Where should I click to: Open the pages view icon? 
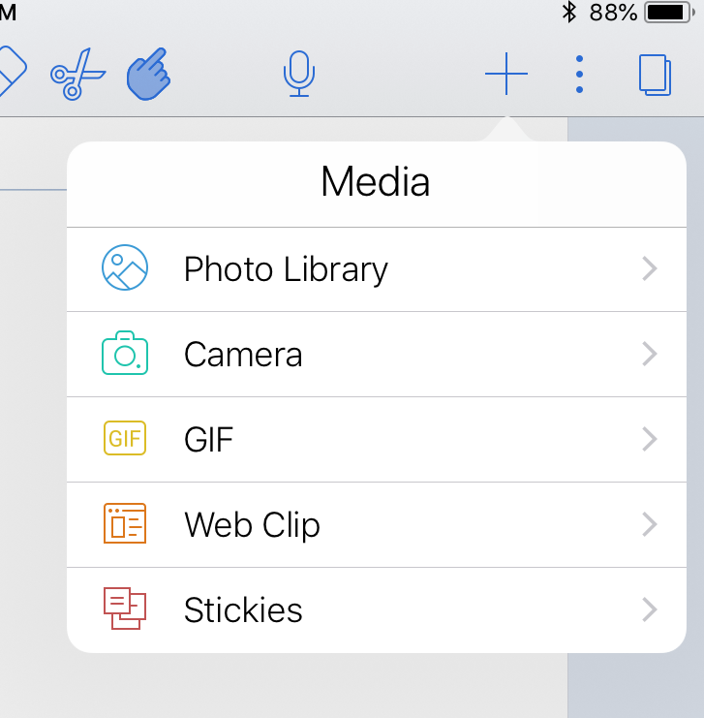655,75
